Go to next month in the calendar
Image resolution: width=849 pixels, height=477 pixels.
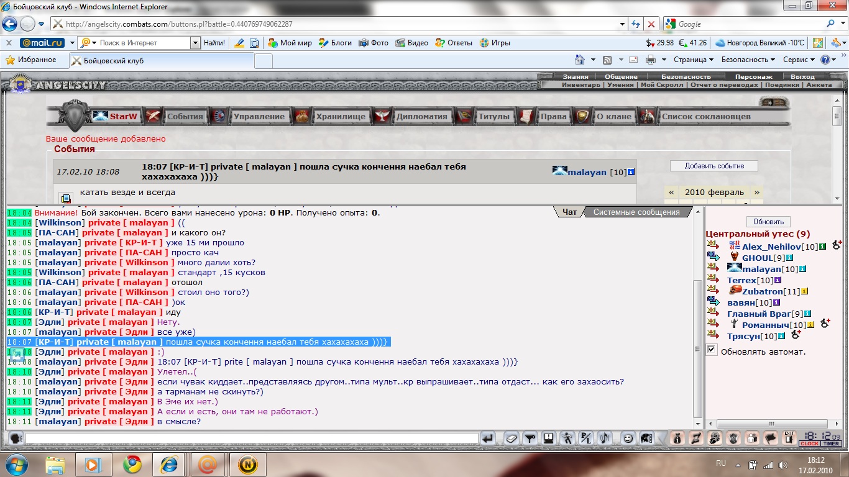[x=756, y=192]
